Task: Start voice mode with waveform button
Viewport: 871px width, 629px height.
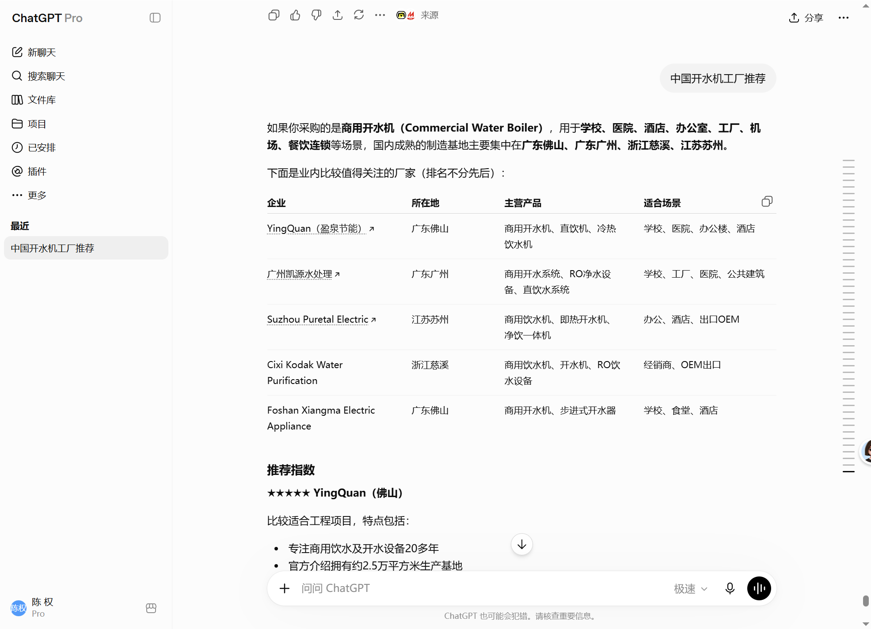Action: coord(759,588)
